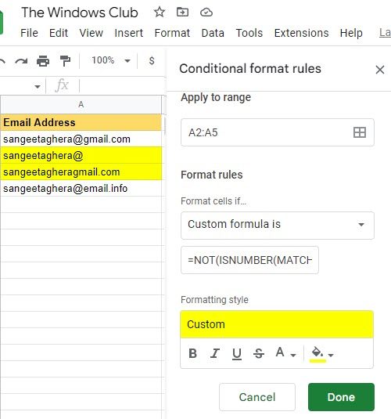
Task: Open the 100% zoom dropdown
Action: (110, 60)
